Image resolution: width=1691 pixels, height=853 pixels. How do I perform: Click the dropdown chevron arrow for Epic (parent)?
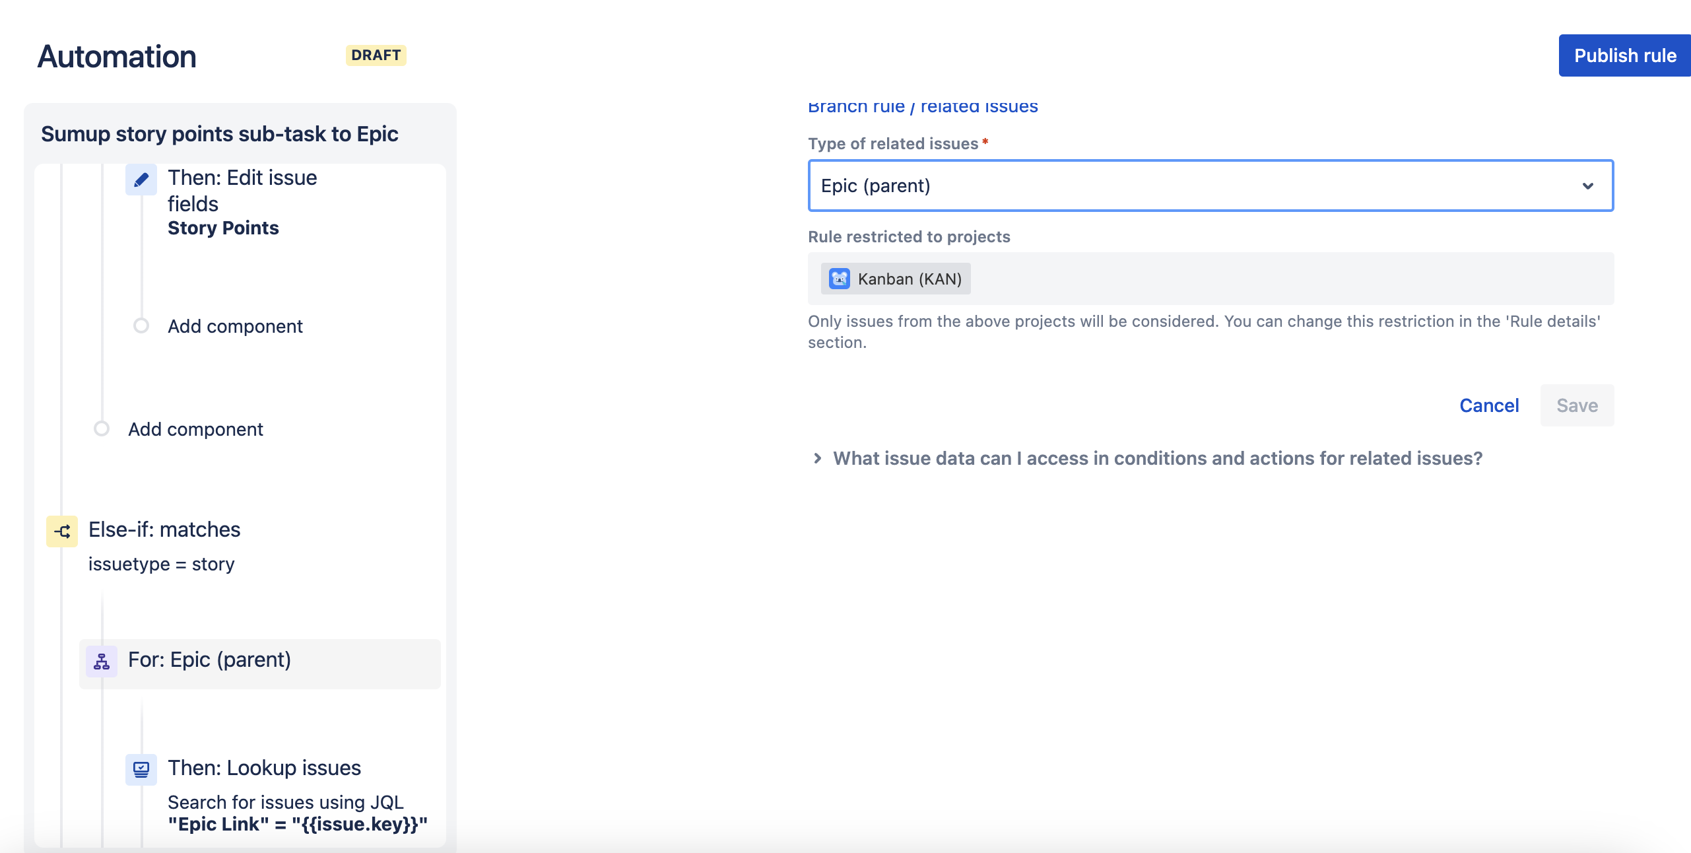pyautogui.click(x=1587, y=186)
